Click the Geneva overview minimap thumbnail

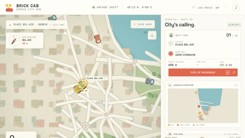coord(203,106)
